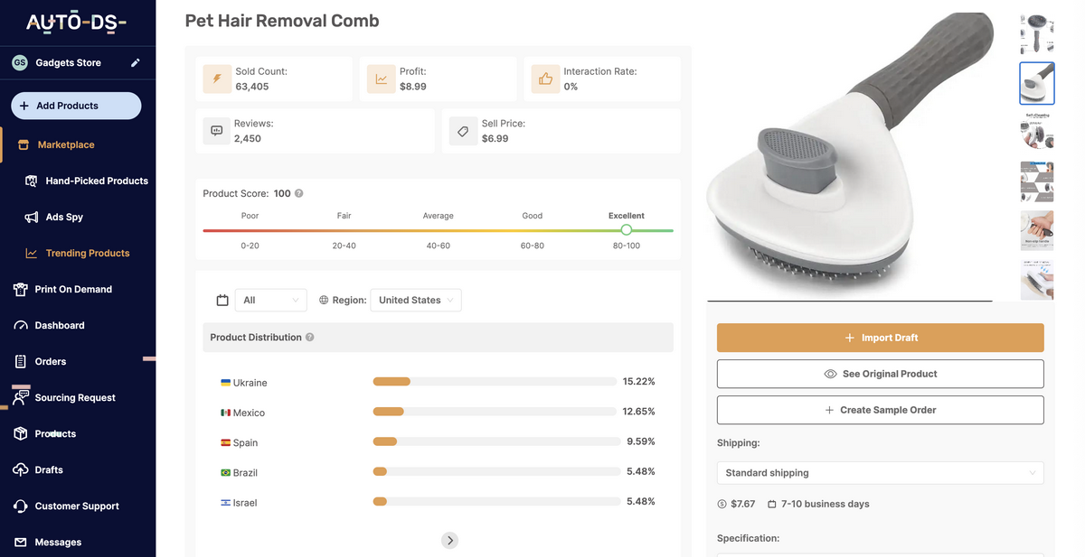Click the calendar icon beside All

[x=222, y=300]
